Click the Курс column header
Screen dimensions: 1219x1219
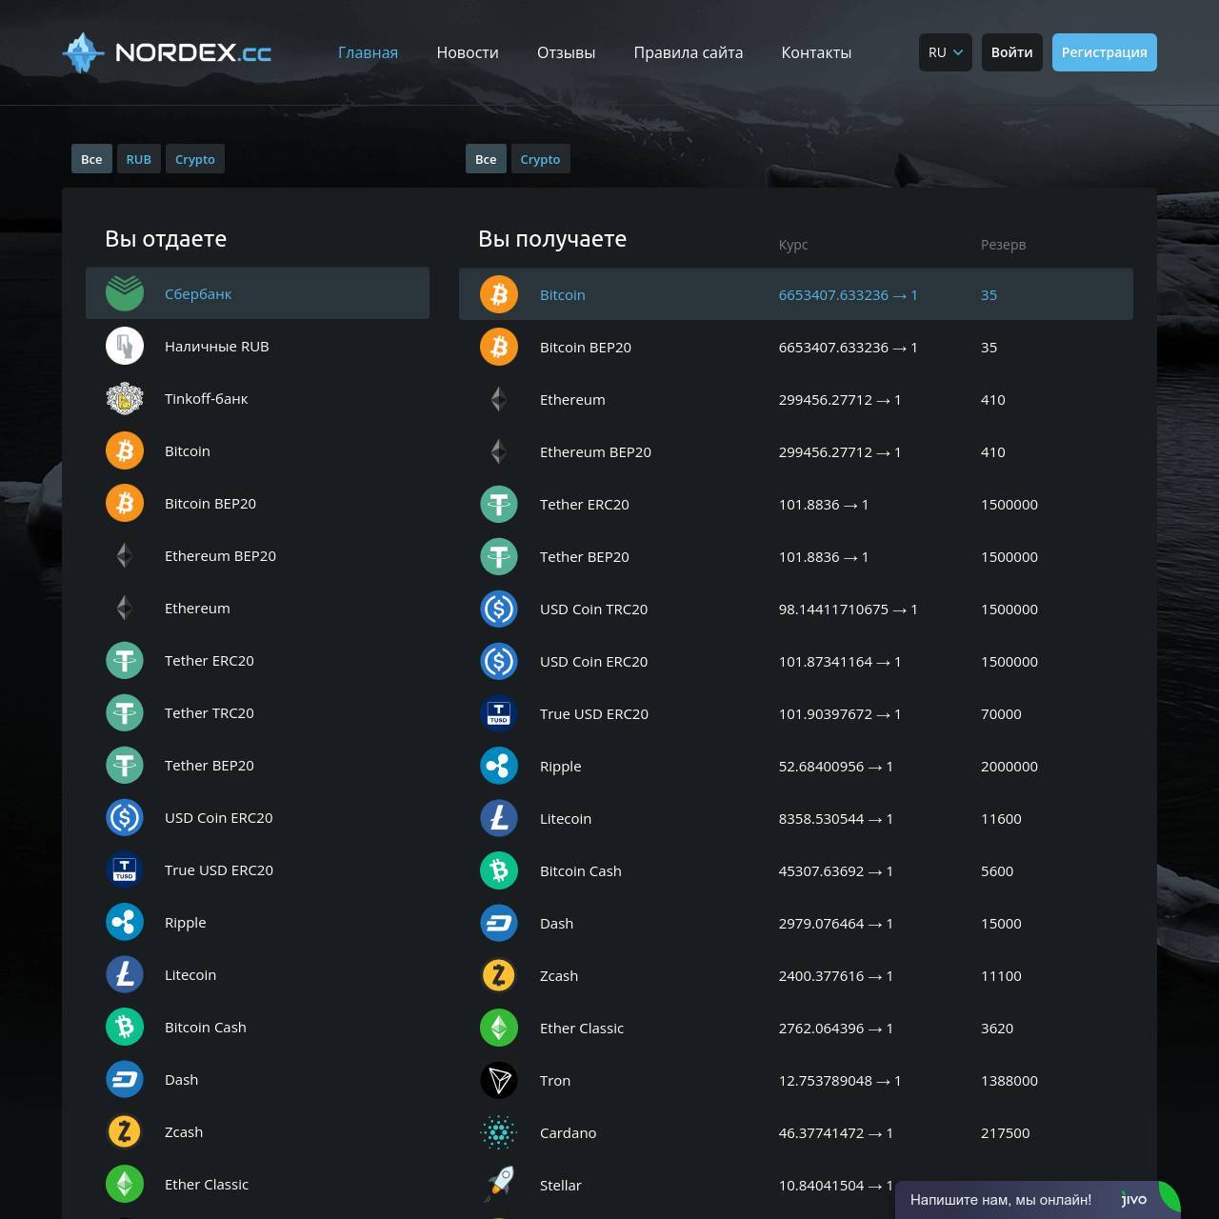click(793, 245)
